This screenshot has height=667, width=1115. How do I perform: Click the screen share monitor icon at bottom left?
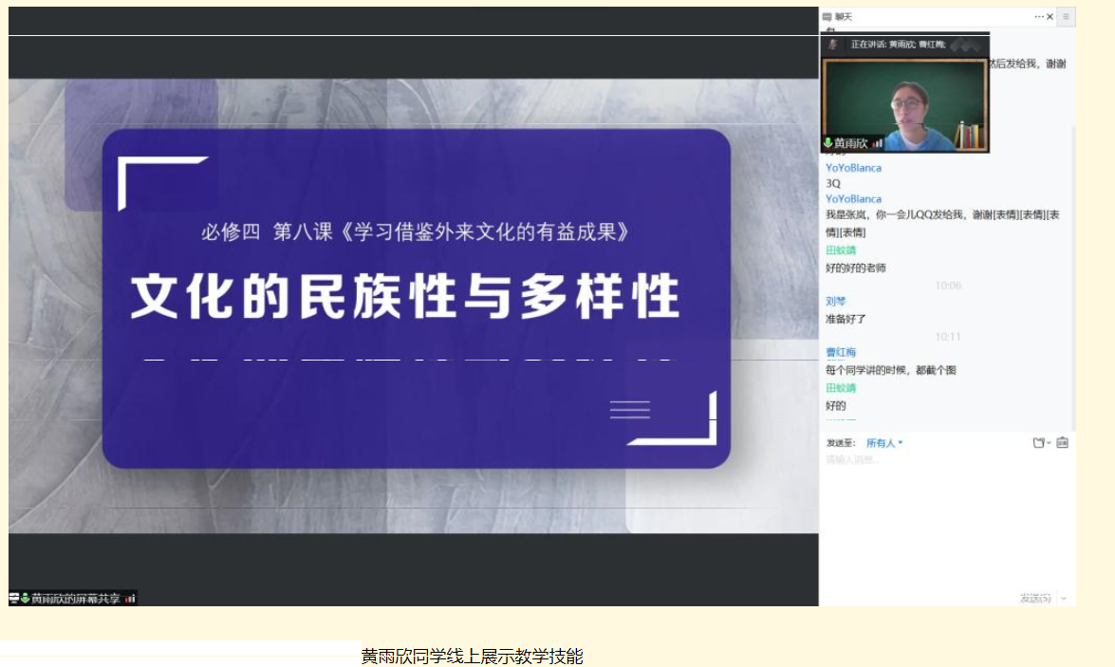pyautogui.click(x=14, y=599)
